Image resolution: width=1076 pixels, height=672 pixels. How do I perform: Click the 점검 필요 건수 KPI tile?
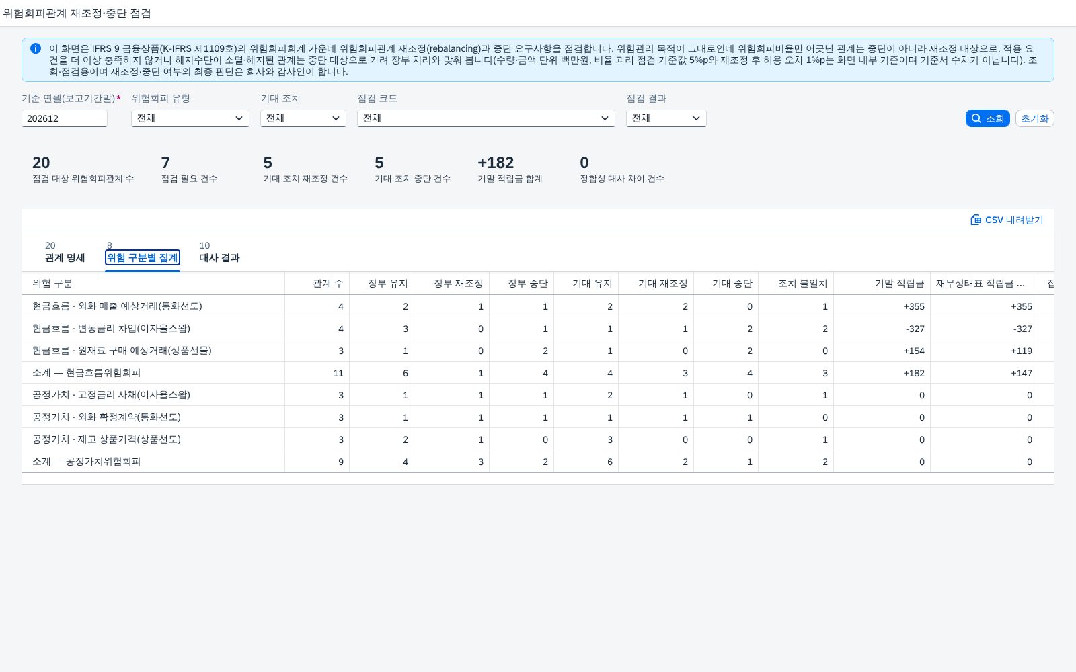[x=189, y=170]
